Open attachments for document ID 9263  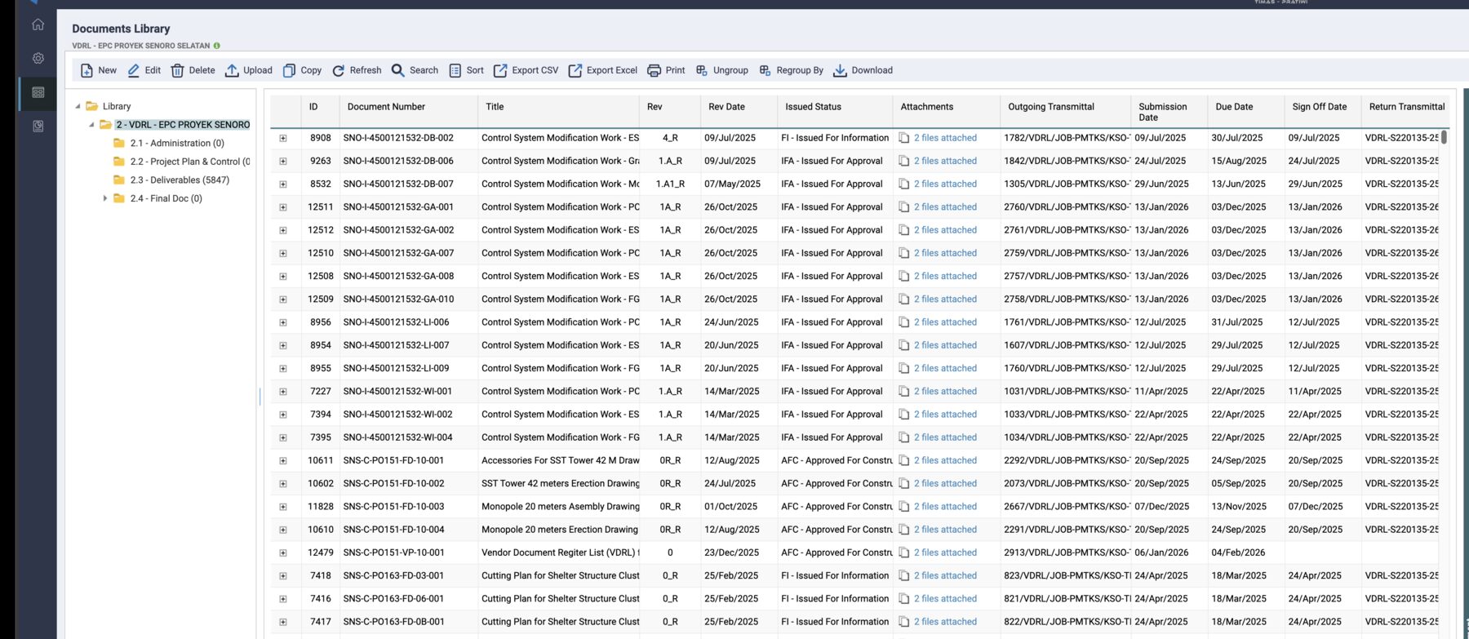(x=945, y=161)
